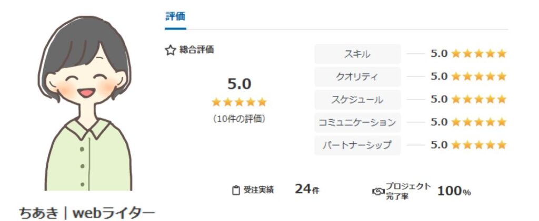Select the スケジュール category label
The height and width of the screenshot is (221, 539).
[357, 99]
